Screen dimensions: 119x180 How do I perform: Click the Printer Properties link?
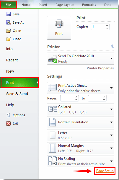(100, 68)
